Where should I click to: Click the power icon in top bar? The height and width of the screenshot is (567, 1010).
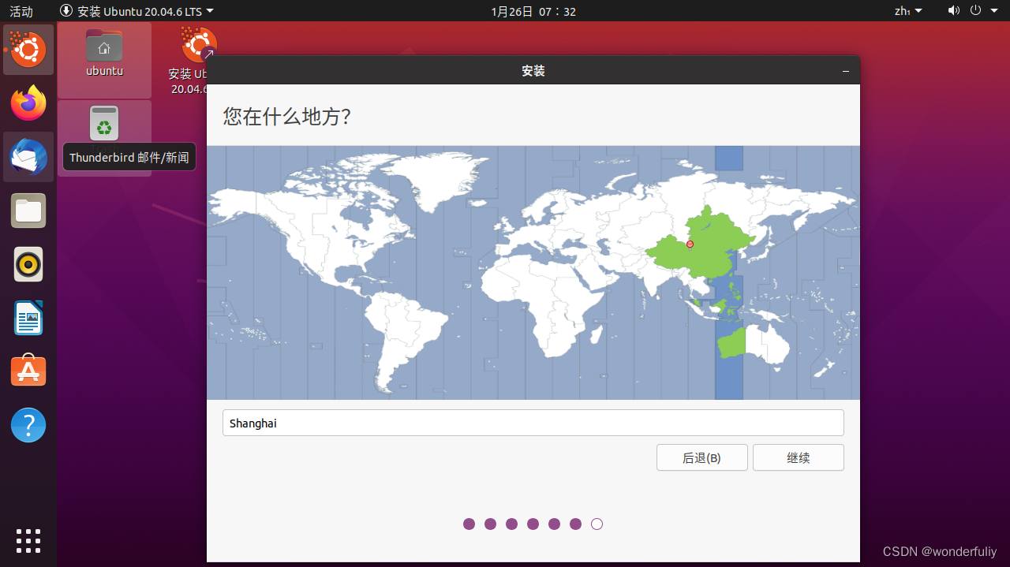point(975,11)
